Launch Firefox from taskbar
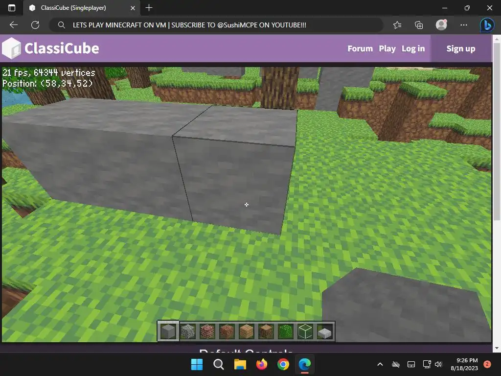Screen dimensions: 501x376 pos(262,364)
